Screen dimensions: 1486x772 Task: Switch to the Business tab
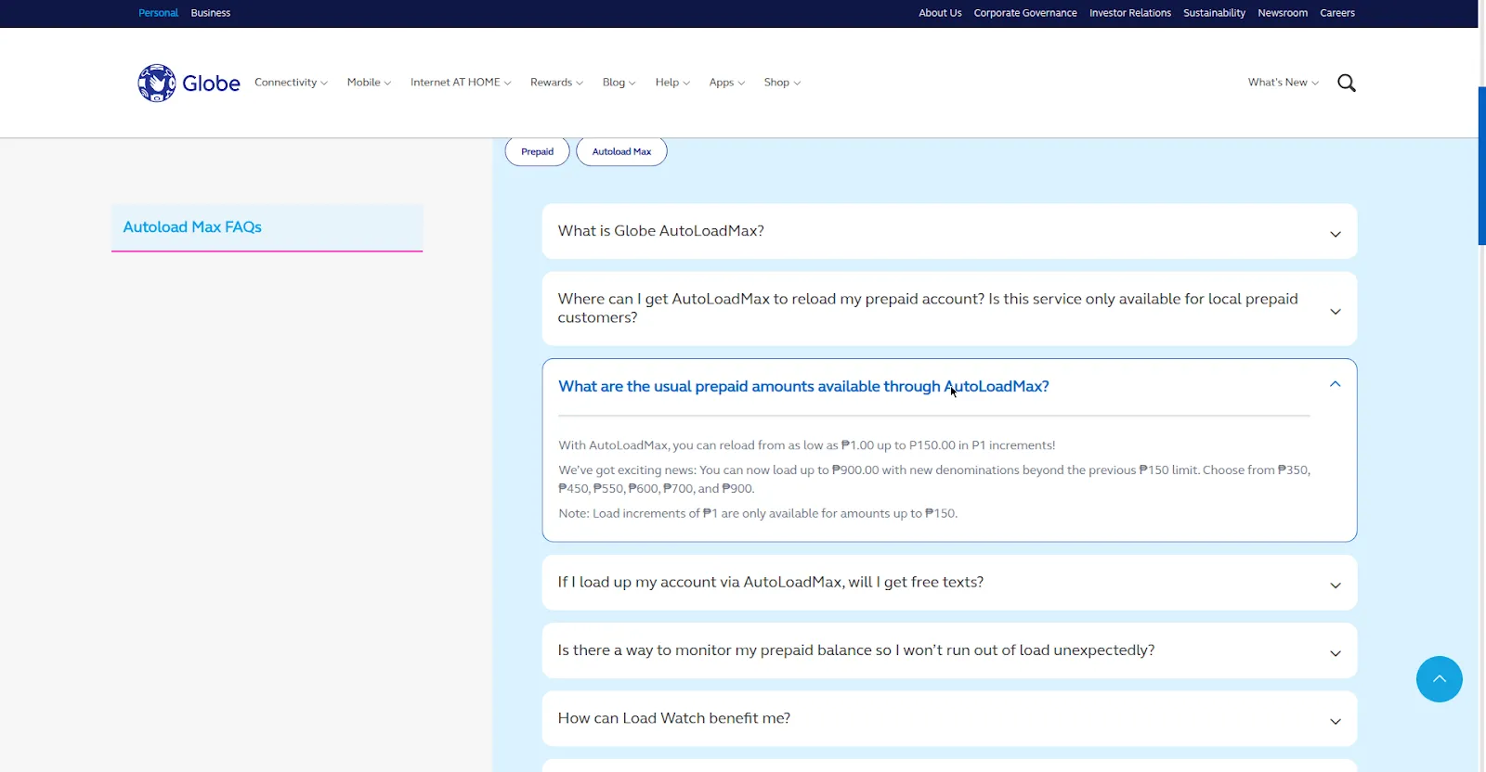pyautogui.click(x=211, y=13)
